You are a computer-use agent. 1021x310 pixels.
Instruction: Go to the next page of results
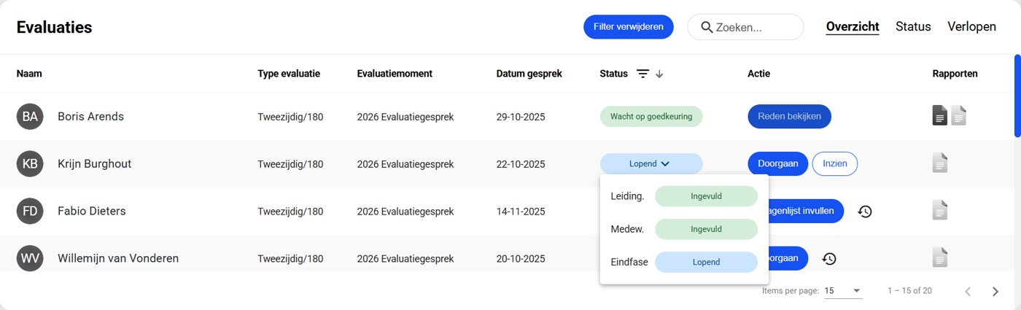pyautogui.click(x=995, y=291)
